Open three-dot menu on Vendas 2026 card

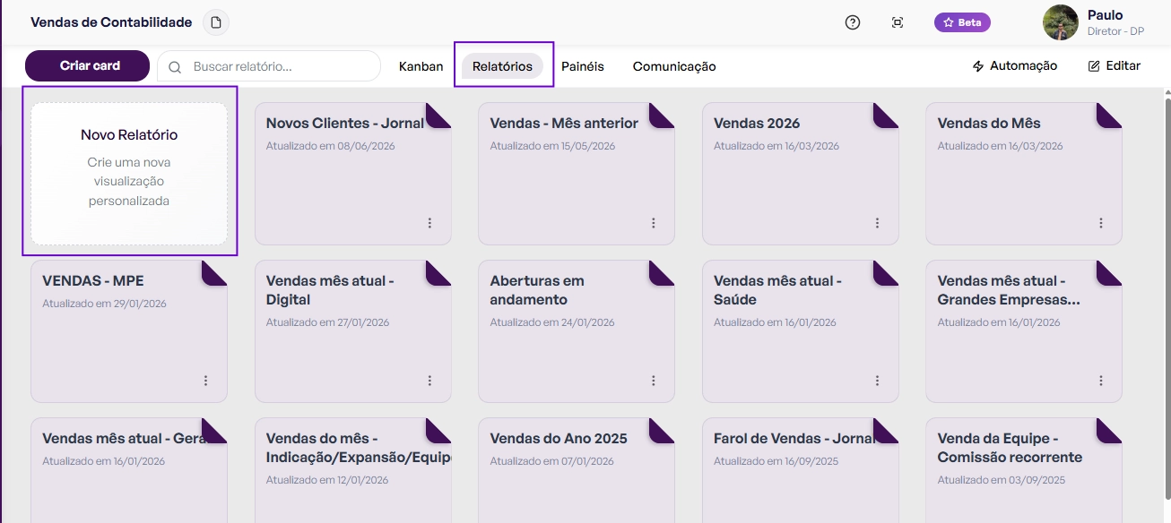[x=877, y=223]
